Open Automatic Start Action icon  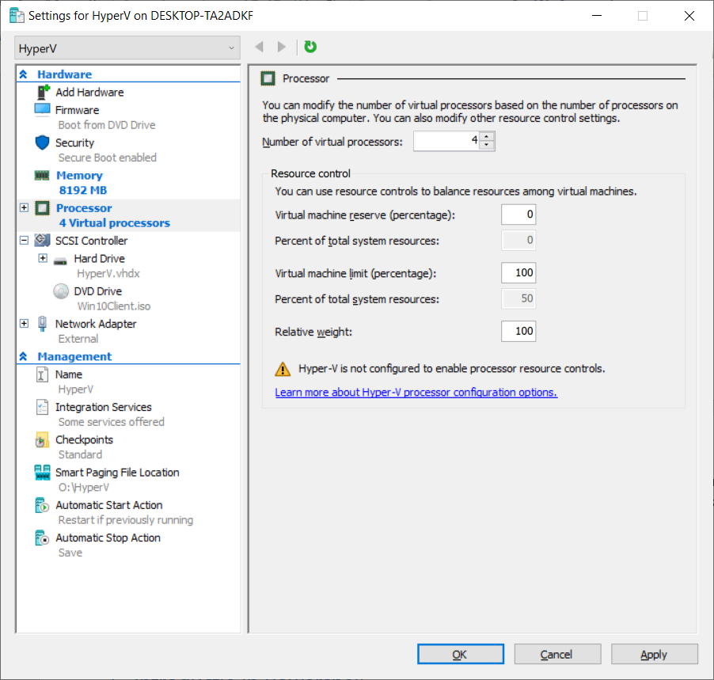(43, 505)
